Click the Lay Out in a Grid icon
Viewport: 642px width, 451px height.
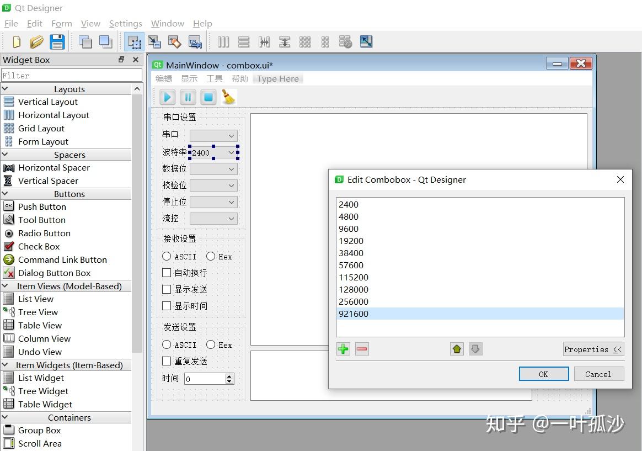point(305,41)
